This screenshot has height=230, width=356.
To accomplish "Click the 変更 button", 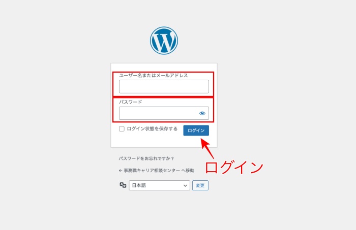I will click(200, 185).
